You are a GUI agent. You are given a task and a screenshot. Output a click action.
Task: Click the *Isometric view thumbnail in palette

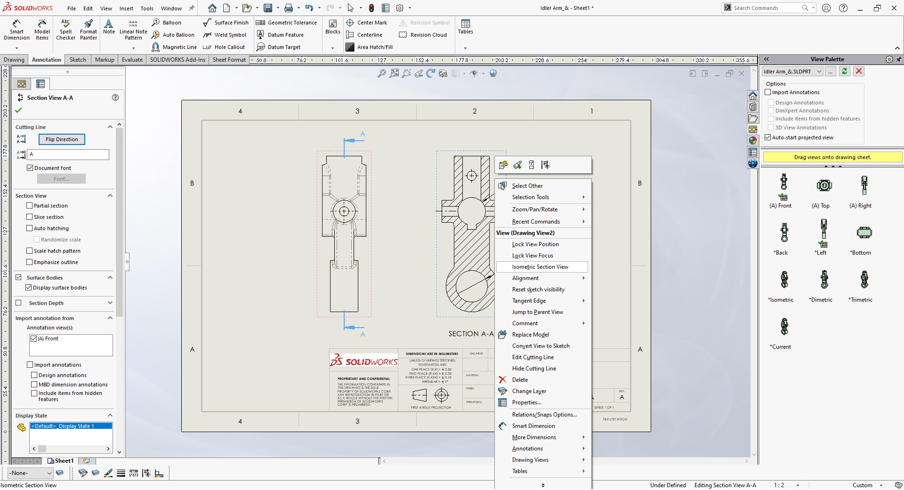pyautogui.click(x=784, y=280)
